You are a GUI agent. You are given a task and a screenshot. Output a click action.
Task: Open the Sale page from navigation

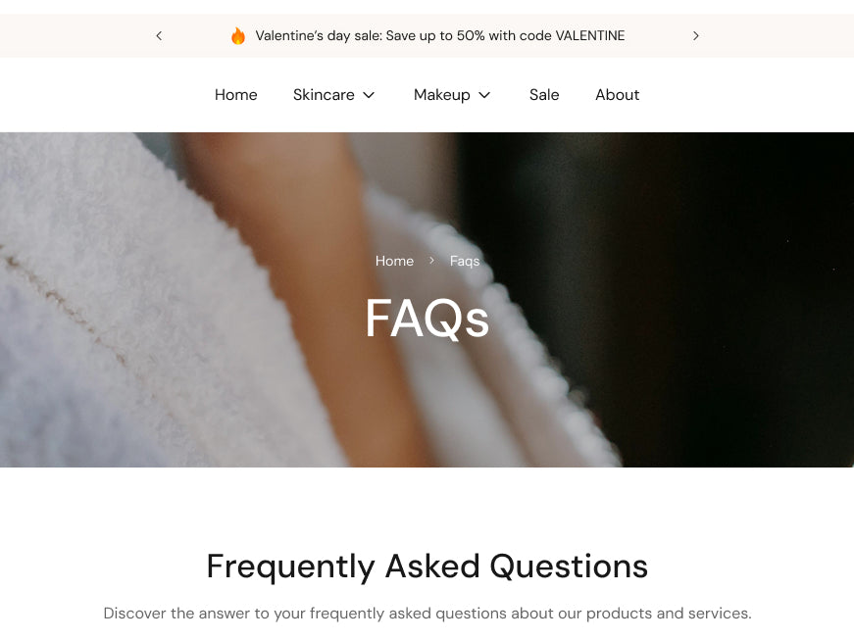(544, 95)
